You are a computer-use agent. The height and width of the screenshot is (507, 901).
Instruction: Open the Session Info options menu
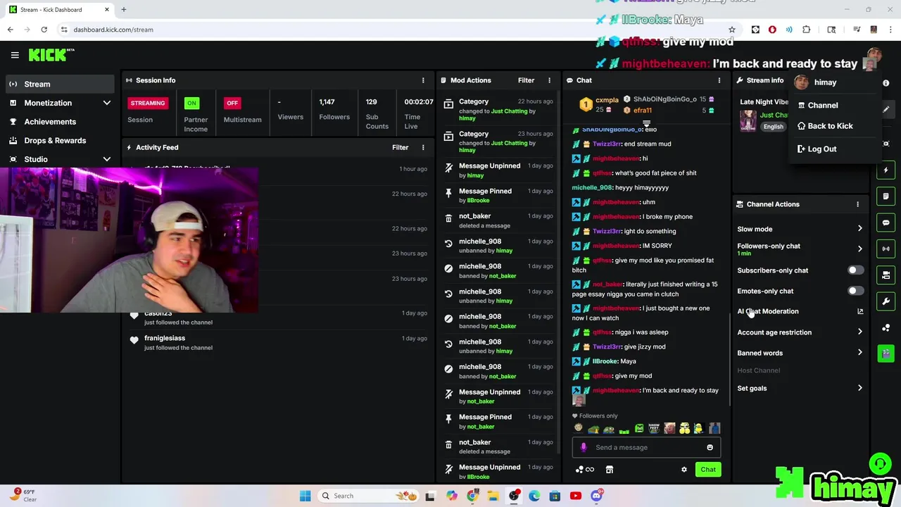pyautogui.click(x=423, y=80)
